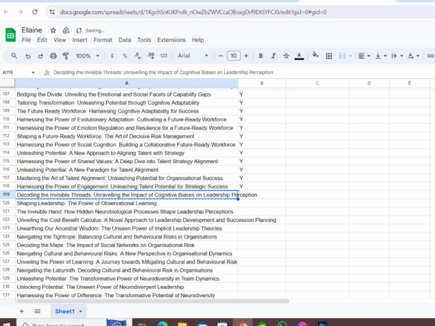The image size is (435, 326).
Task: Open the View menu
Action: tap(60, 40)
